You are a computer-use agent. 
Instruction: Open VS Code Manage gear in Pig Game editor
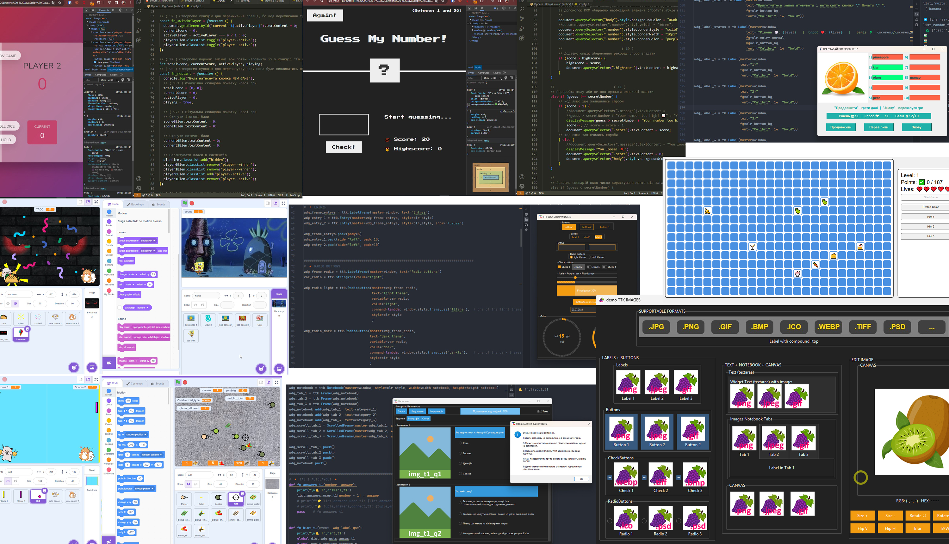[x=139, y=188]
